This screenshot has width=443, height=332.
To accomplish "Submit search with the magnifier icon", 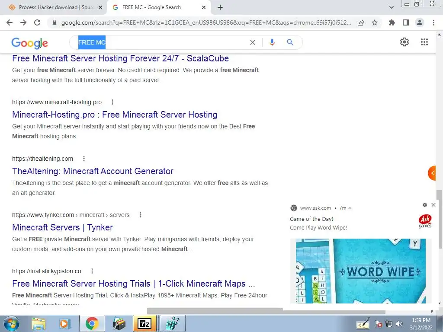I will tap(290, 42).
